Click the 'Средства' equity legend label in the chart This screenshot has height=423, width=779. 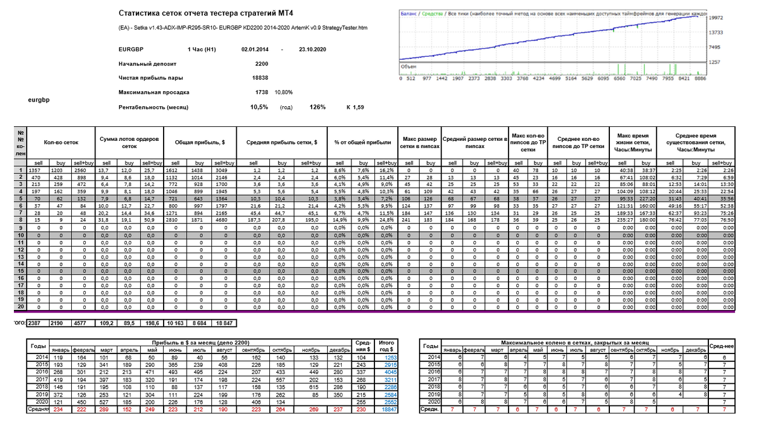coord(432,13)
